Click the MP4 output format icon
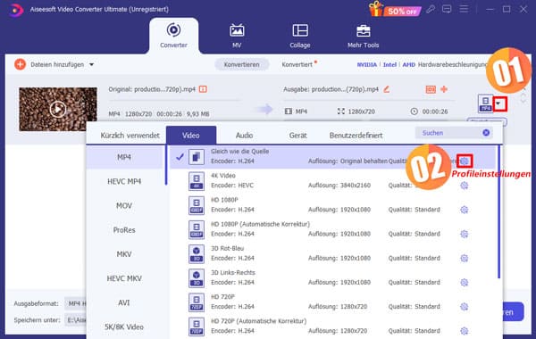 tap(485, 103)
